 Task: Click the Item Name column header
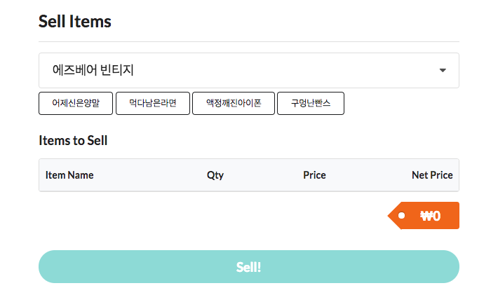[x=69, y=175]
